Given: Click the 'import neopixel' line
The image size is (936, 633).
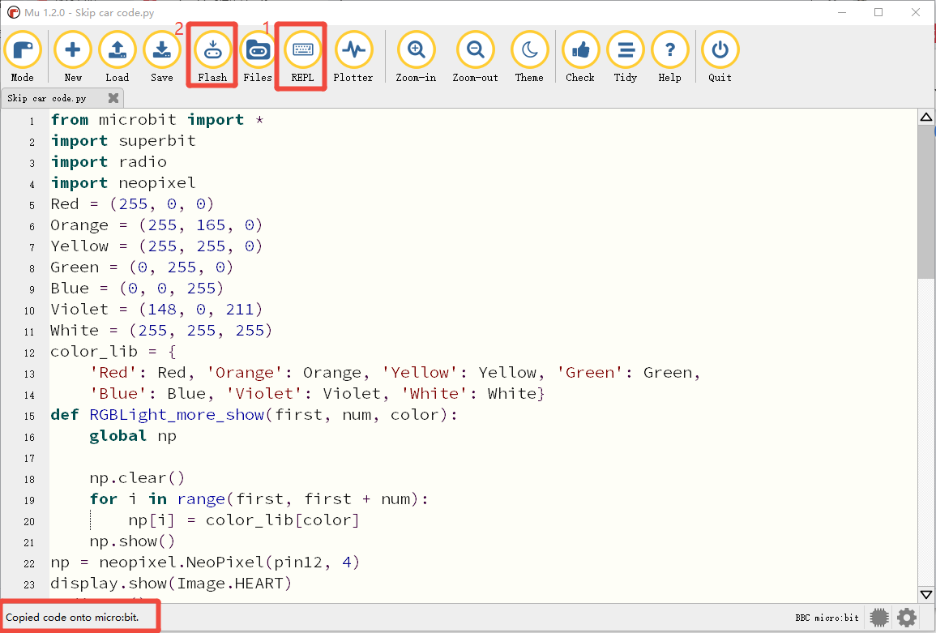Looking at the screenshot, I should [123, 182].
